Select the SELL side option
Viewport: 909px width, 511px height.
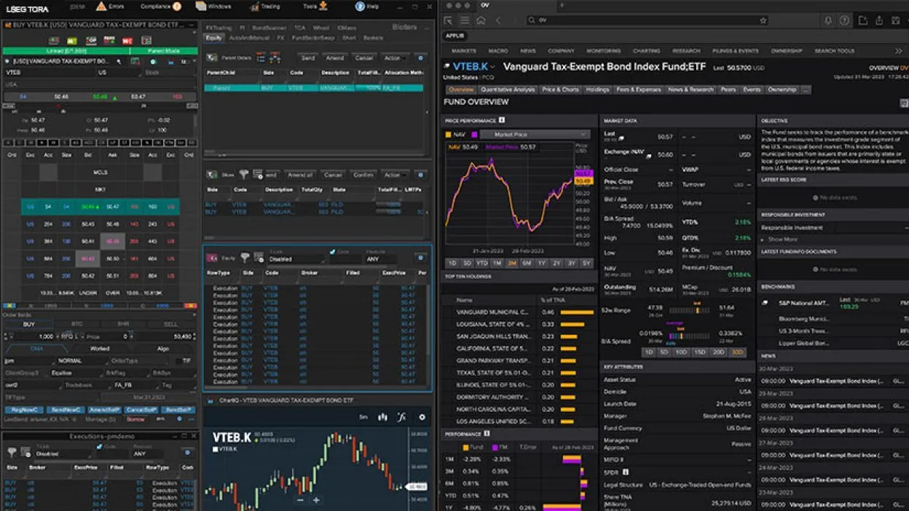(172, 325)
